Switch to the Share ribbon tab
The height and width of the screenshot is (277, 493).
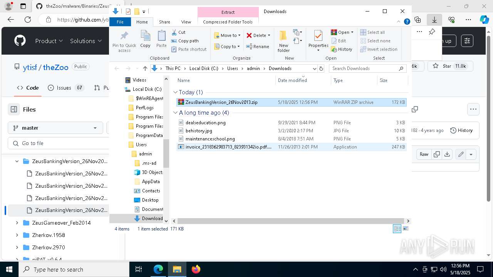164,22
